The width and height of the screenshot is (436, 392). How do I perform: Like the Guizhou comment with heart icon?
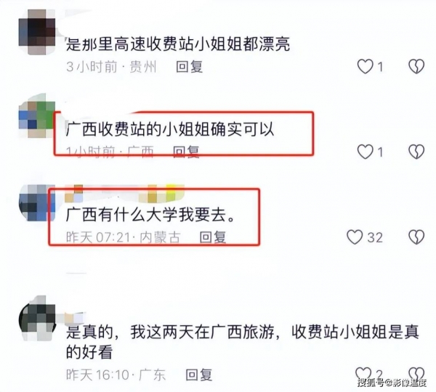(365, 67)
